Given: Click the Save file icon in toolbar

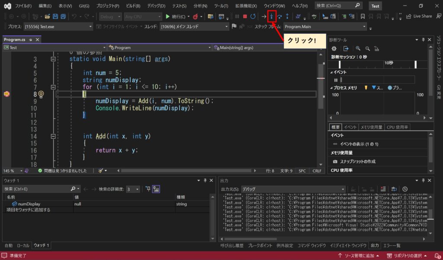Looking at the screenshot, I should pos(55,16).
